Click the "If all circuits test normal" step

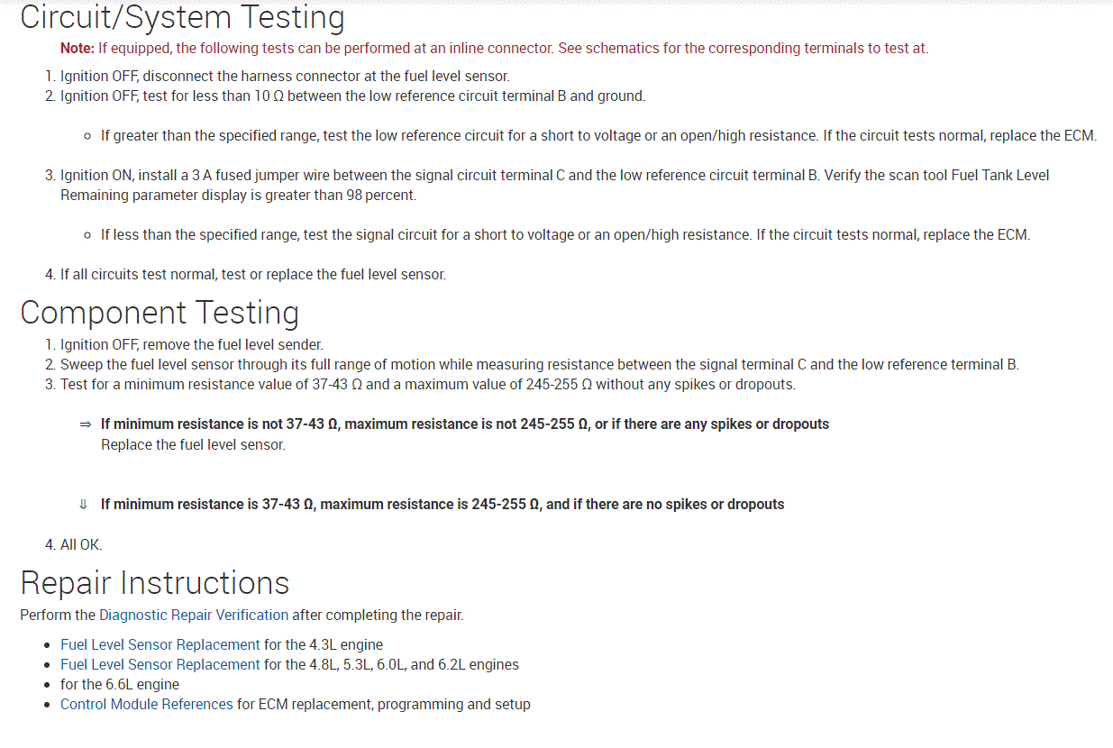coord(252,275)
